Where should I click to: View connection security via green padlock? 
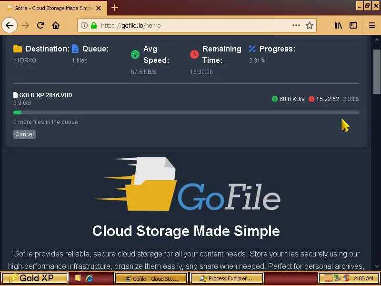pos(94,25)
